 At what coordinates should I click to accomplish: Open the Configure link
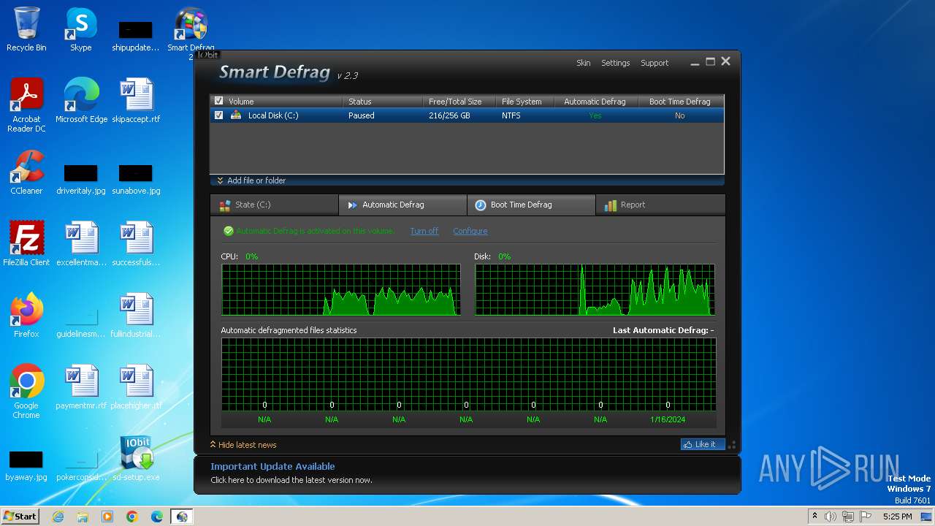point(470,231)
